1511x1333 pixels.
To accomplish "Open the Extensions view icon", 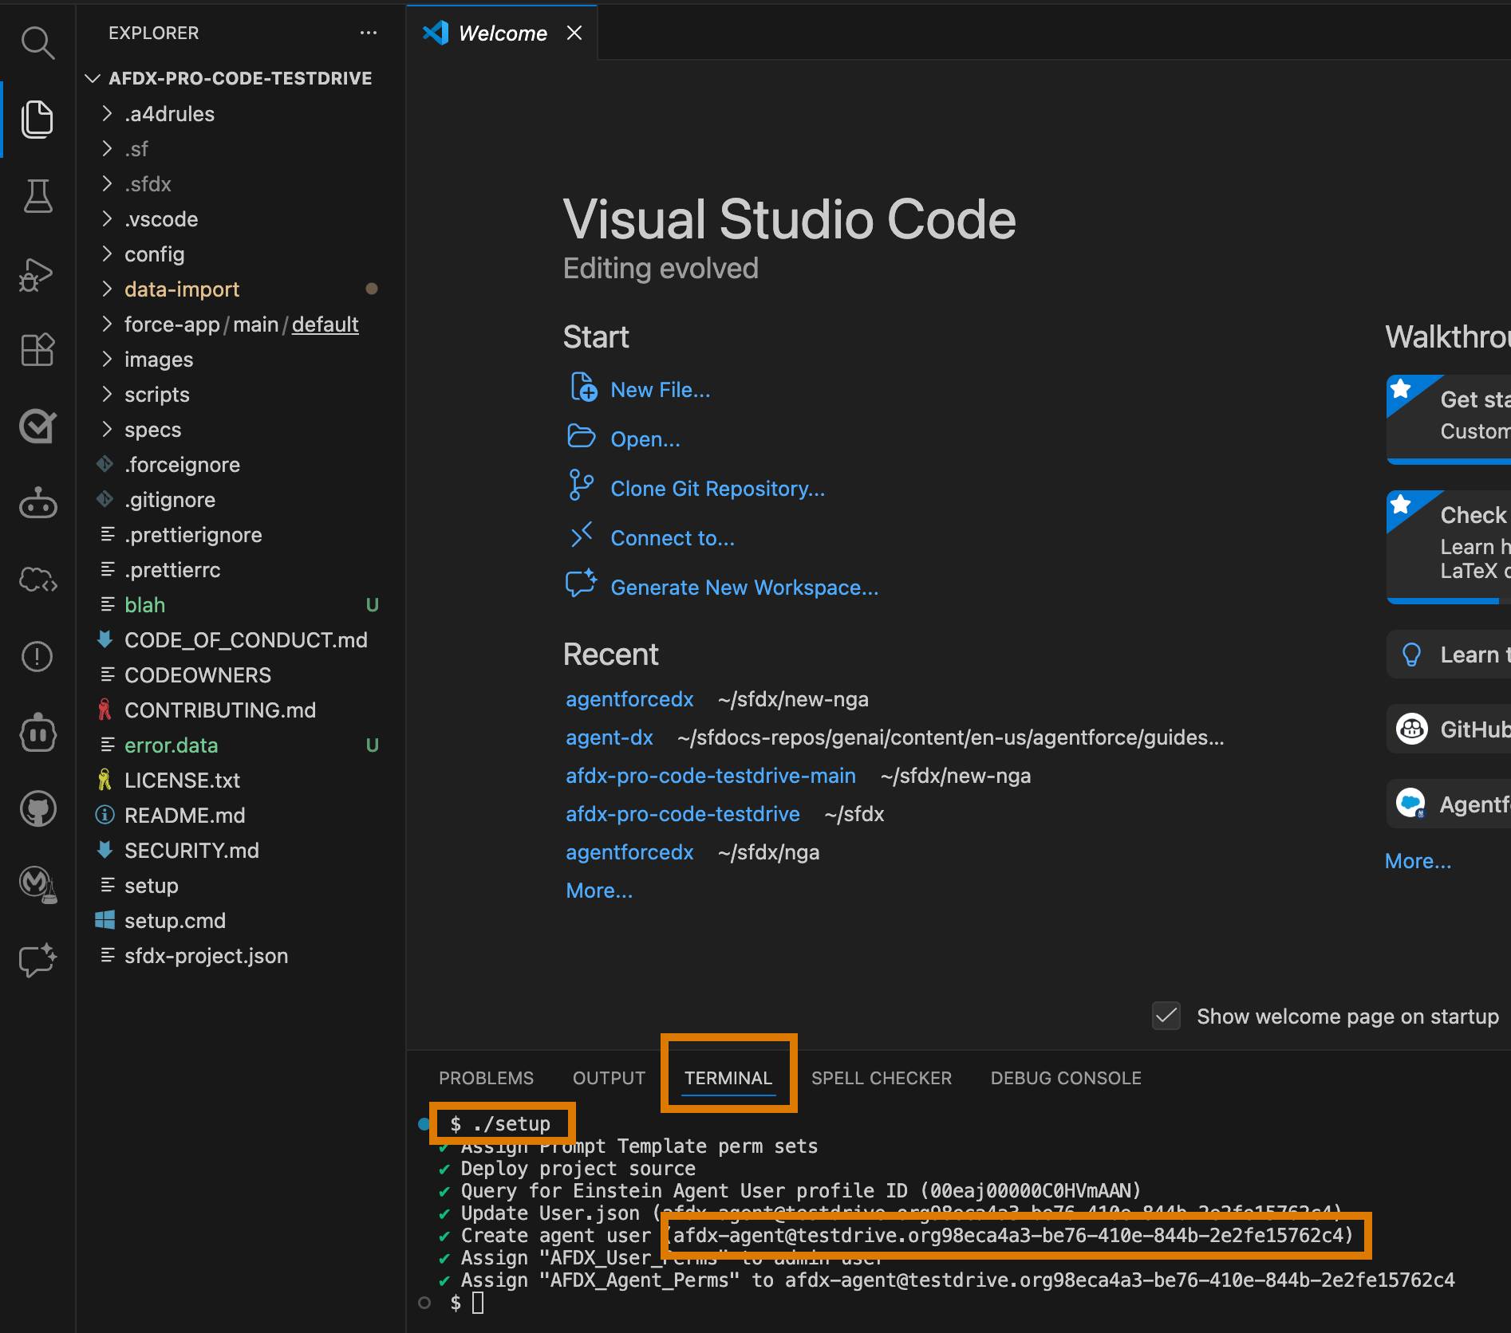I will 37,349.
